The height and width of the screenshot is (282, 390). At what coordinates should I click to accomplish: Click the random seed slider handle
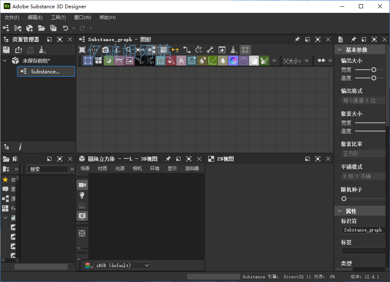click(x=344, y=199)
